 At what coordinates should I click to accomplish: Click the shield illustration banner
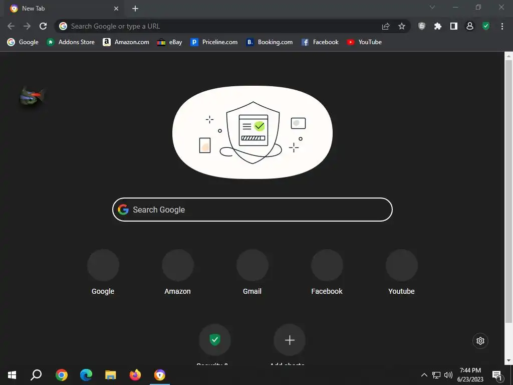[x=252, y=132]
